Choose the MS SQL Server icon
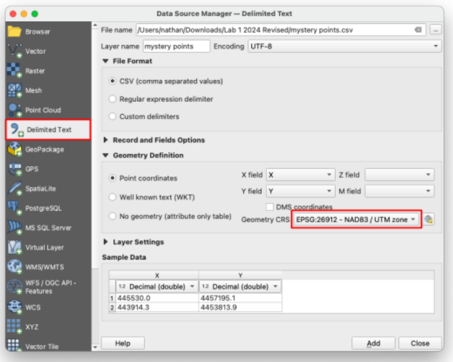Image resolution: width=453 pixels, height=362 pixels. (x=14, y=228)
